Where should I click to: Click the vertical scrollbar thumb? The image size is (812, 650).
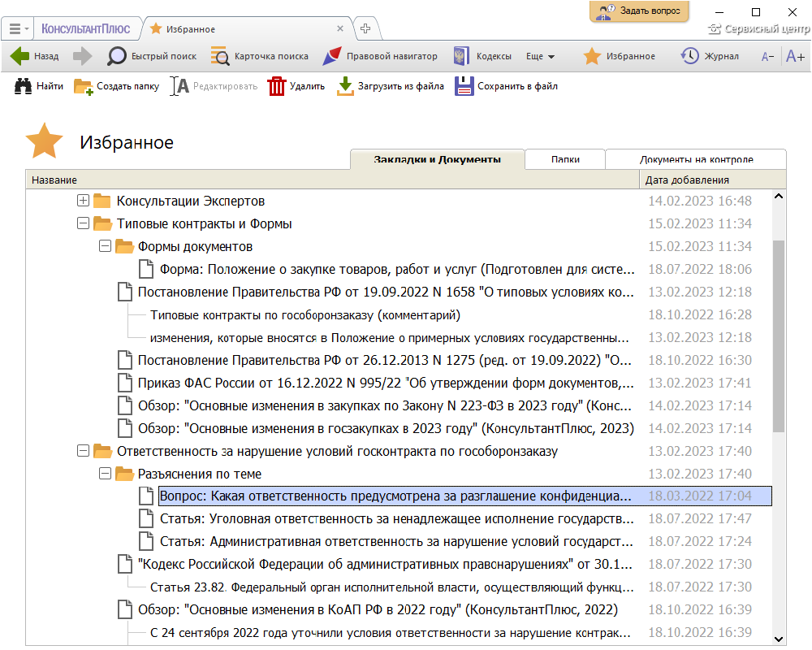(779, 336)
